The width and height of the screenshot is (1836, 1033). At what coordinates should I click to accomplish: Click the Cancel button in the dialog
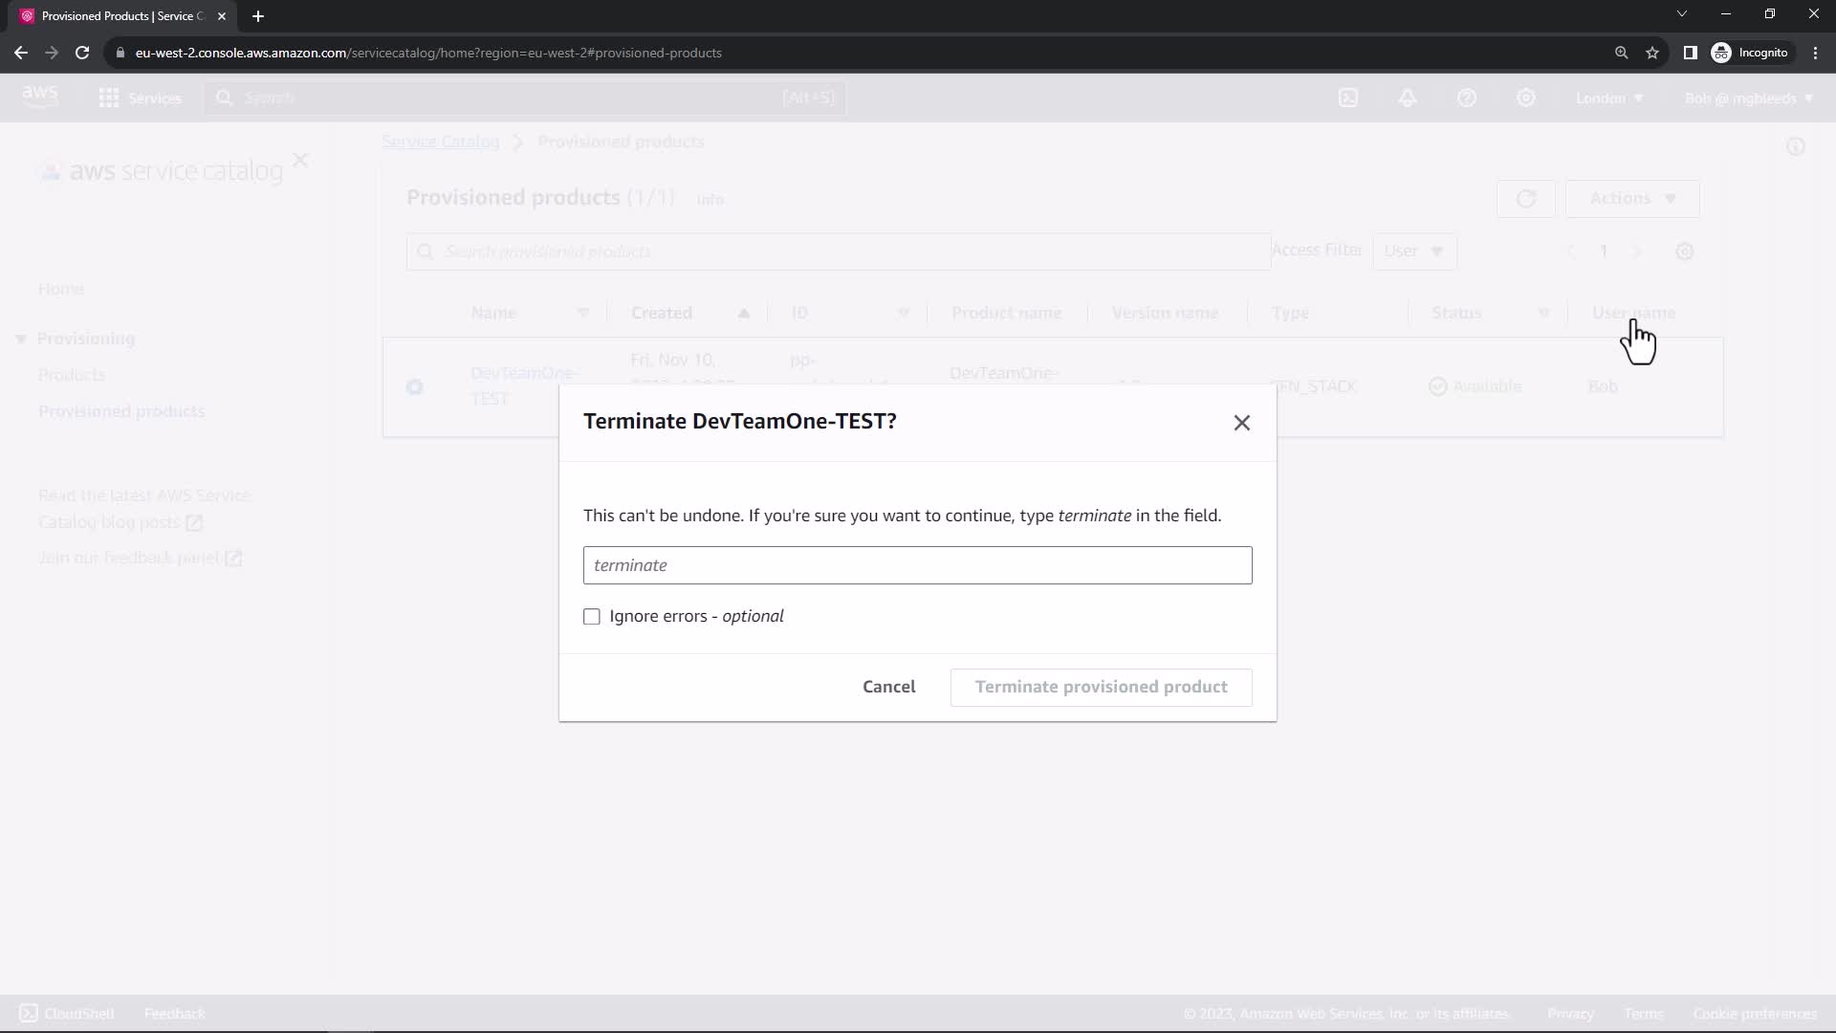pos(888,687)
